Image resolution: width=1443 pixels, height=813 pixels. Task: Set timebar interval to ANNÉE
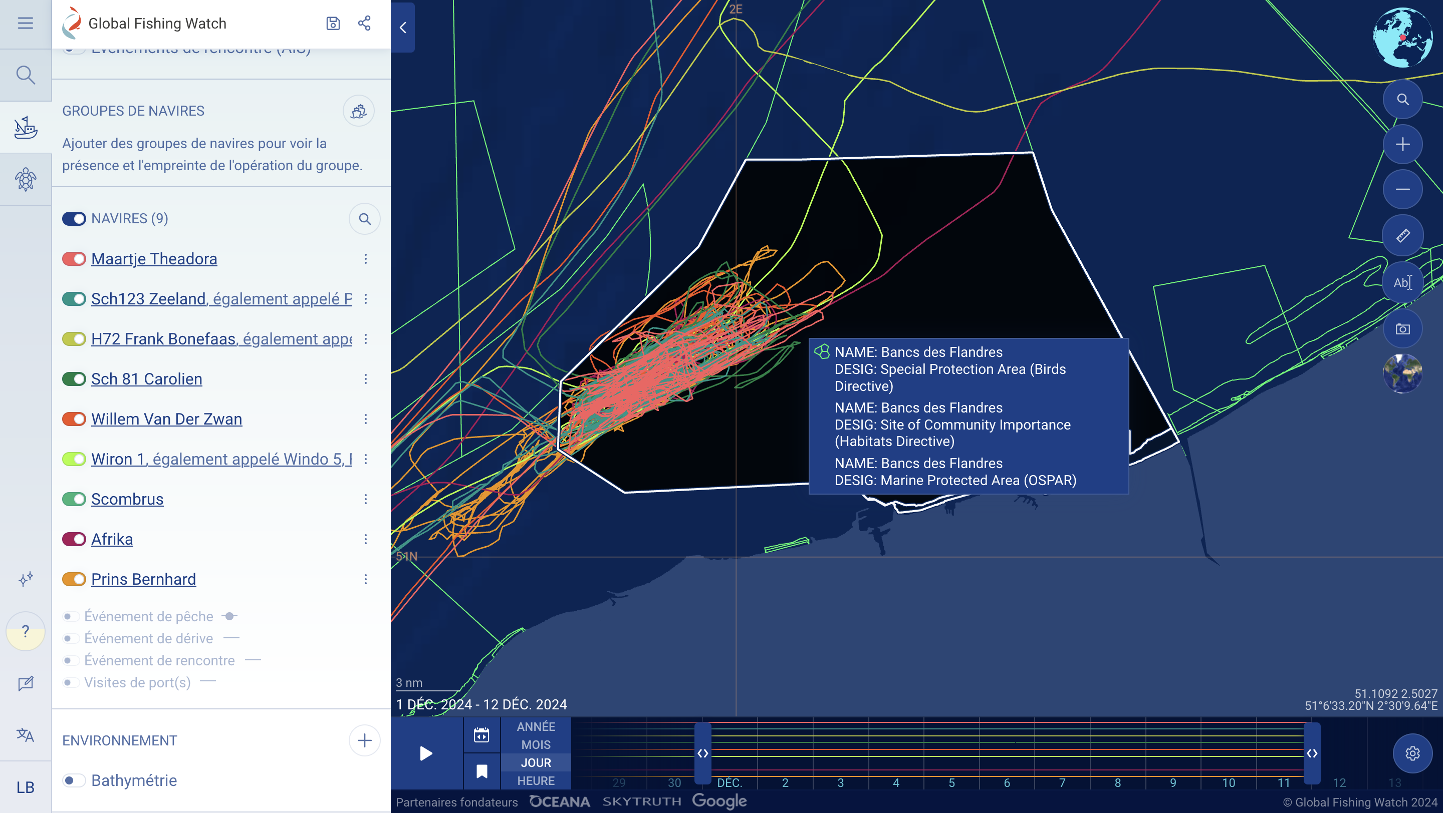[536, 727]
